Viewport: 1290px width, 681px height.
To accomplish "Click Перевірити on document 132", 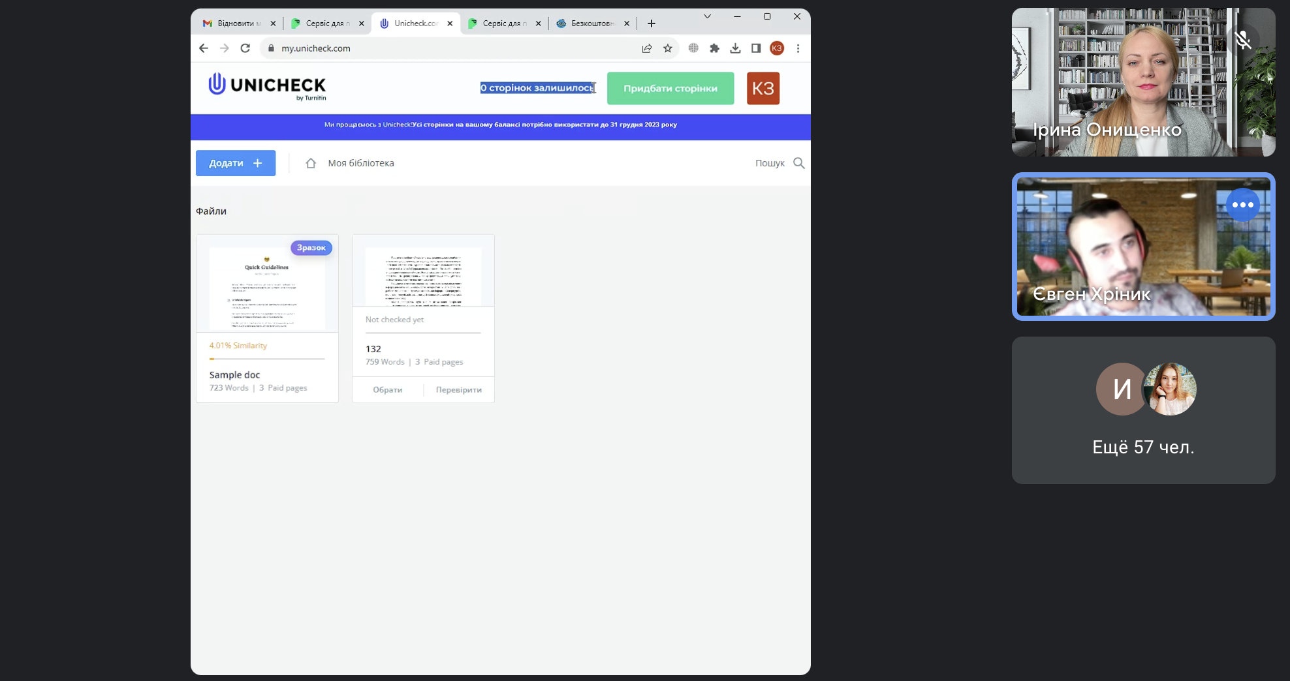I will 458,389.
